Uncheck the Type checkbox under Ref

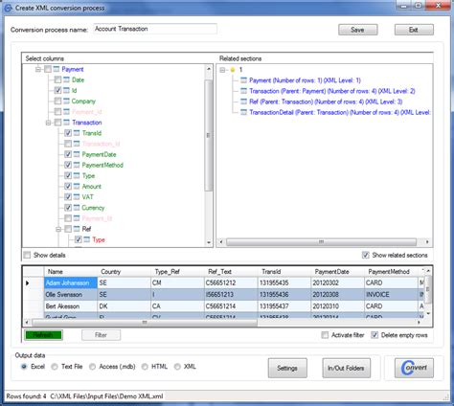[78, 239]
